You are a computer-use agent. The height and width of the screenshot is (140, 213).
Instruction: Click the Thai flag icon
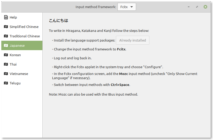(x=6, y=64)
